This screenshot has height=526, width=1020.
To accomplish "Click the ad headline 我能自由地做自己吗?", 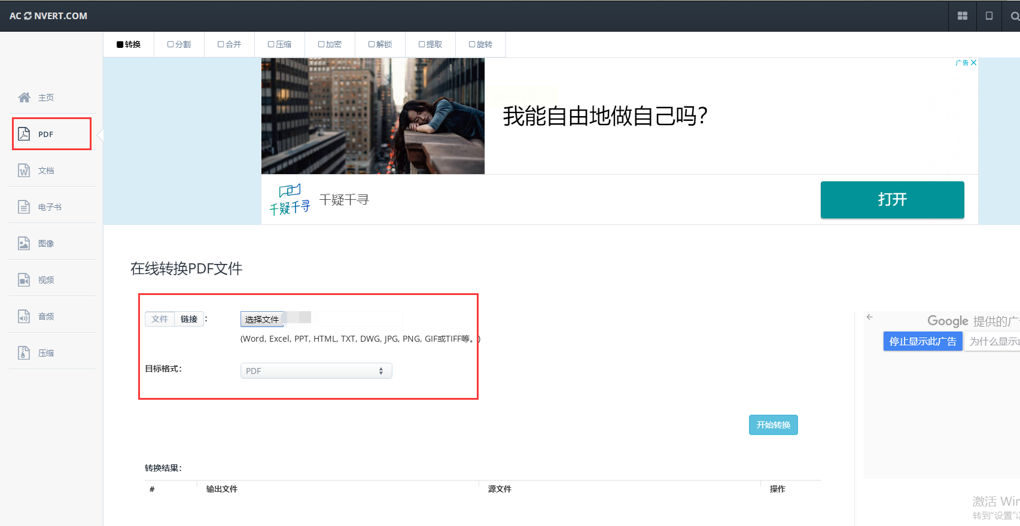I will (x=605, y=115).
